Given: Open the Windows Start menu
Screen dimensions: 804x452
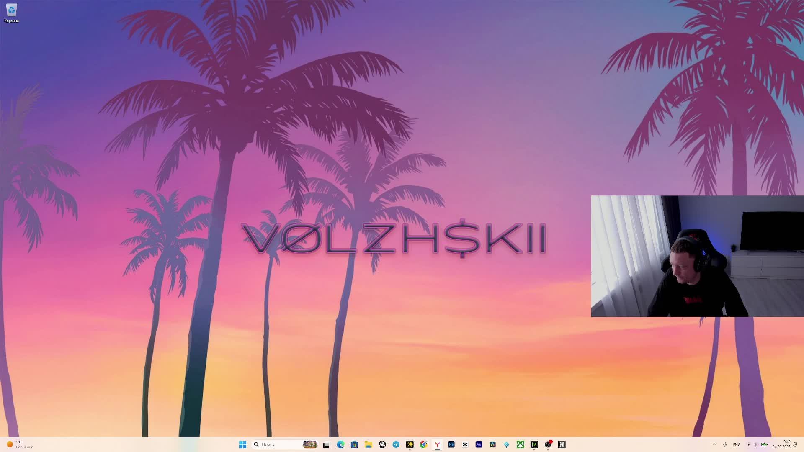Looking at the screenshot, I should [x=242, y=444].
